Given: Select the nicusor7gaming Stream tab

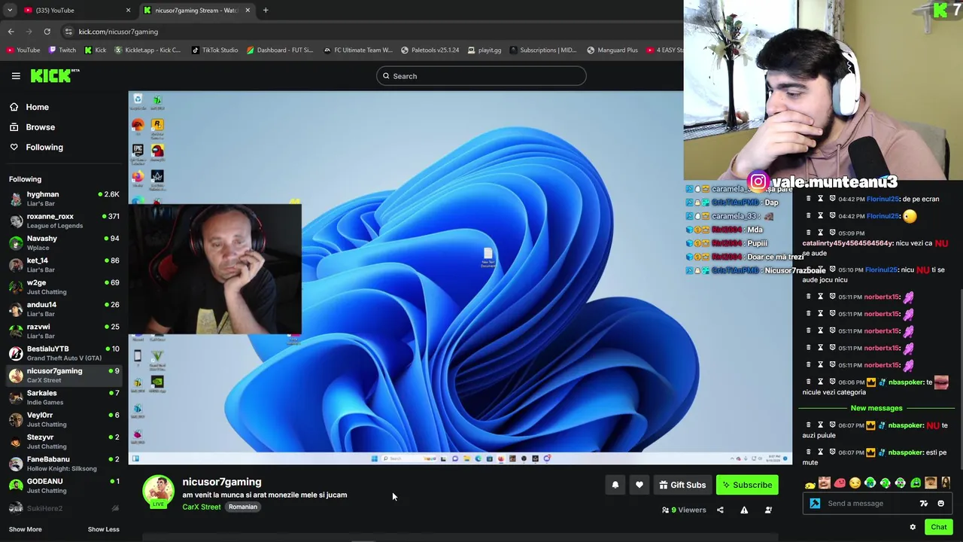Looking at the screenshot, I should pos(197,11).
